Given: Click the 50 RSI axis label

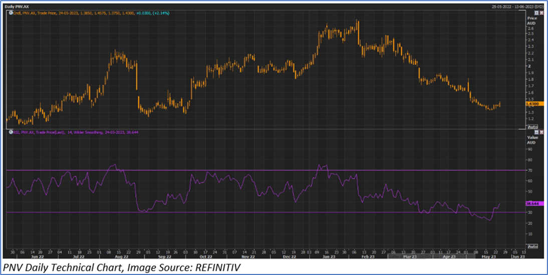Looking at the screenshot, I should (x=530, y=191).
